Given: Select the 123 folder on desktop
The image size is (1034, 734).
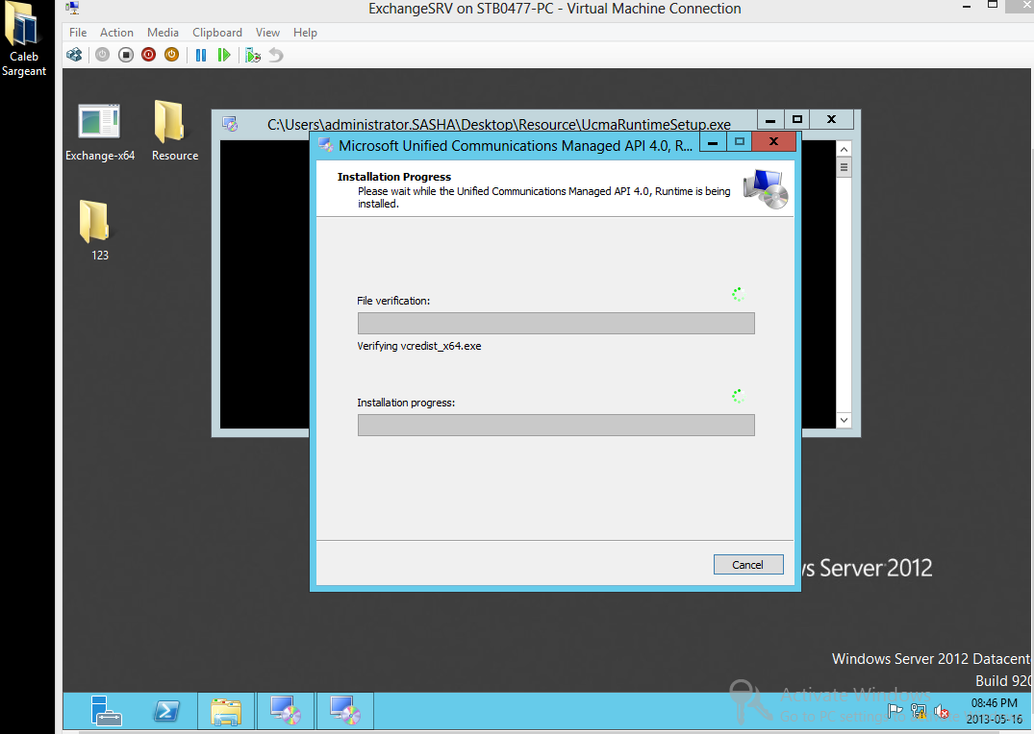Looking at the screenshot, I should (x=96, y=230).
